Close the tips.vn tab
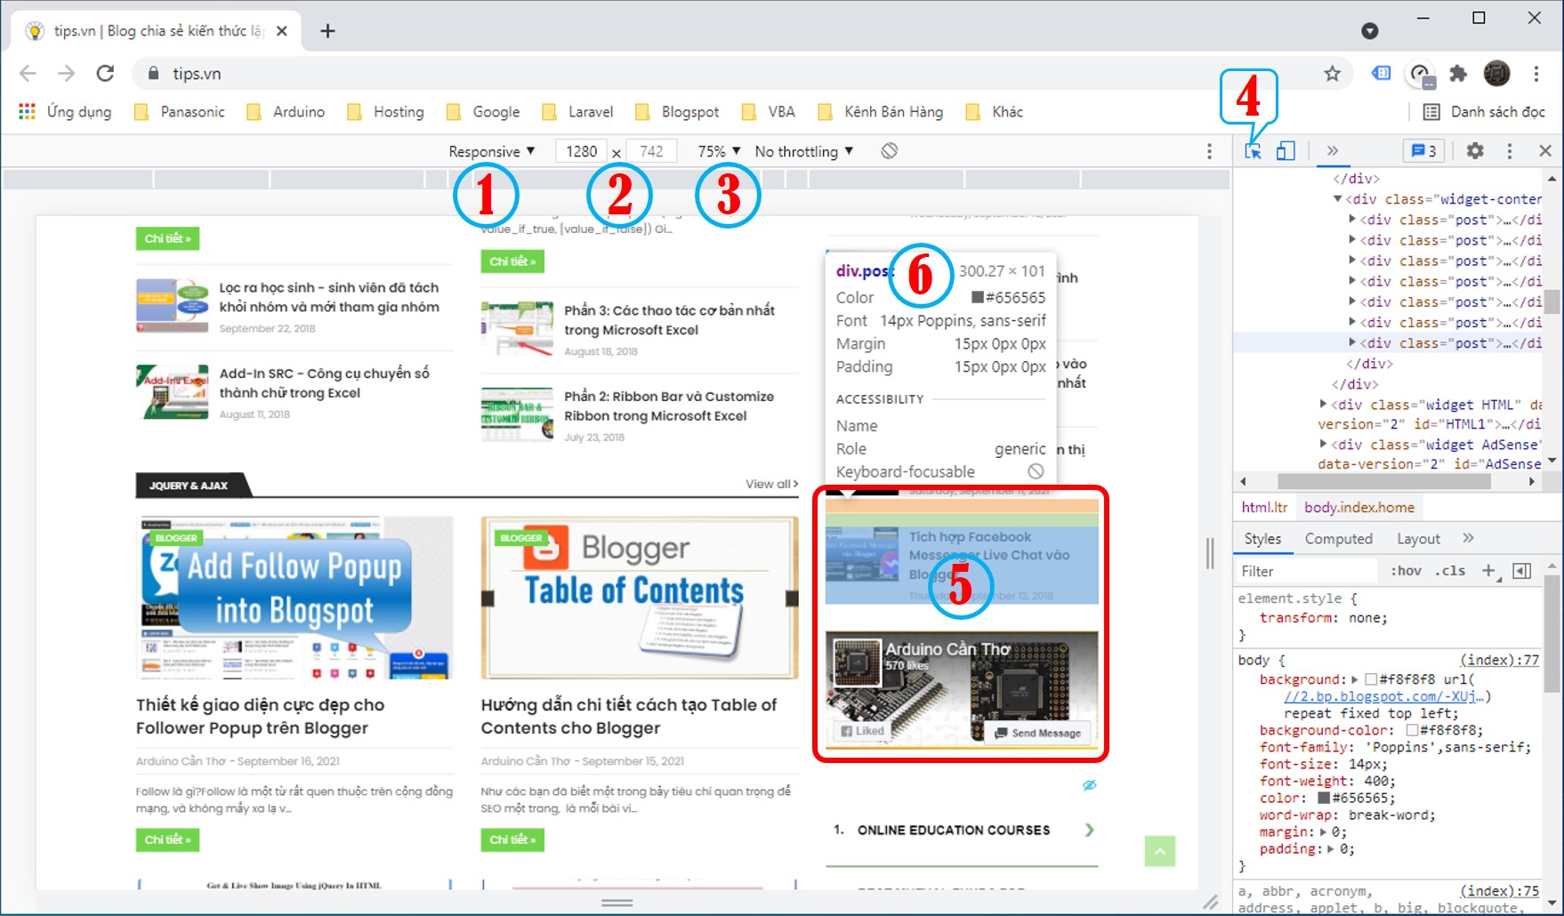The height and width of the screenshot is (916, 1564). (282, 31)
